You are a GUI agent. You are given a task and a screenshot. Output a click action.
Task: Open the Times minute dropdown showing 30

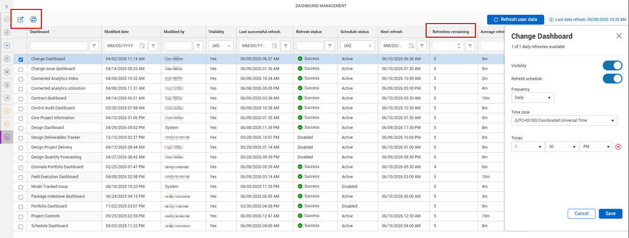(562, 147)
